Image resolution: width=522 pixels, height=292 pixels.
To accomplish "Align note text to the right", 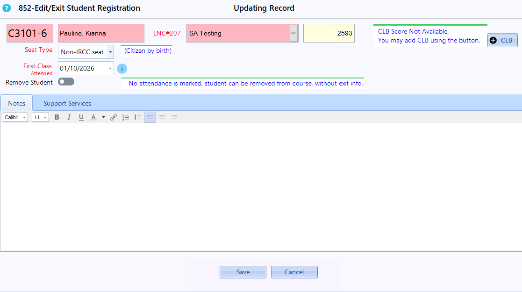I will pyautogui.click(x=174, y=117).
